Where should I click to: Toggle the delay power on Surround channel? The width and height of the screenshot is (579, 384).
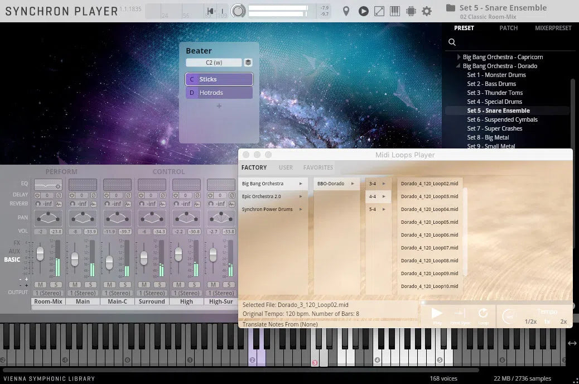pyautogui.click(x=142, y=195)
